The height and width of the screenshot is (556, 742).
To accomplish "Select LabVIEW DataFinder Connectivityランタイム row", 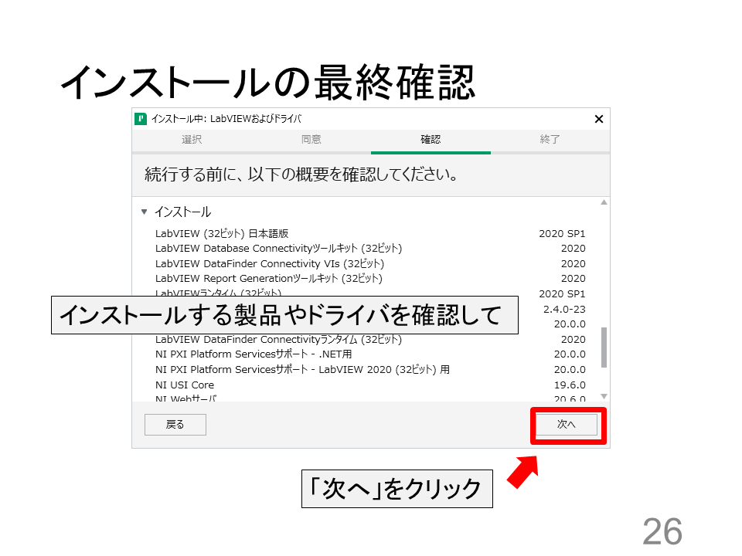I will pos(370,340).
